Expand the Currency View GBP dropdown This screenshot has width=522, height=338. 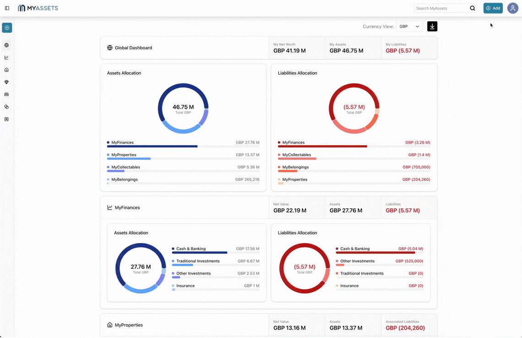409,26
